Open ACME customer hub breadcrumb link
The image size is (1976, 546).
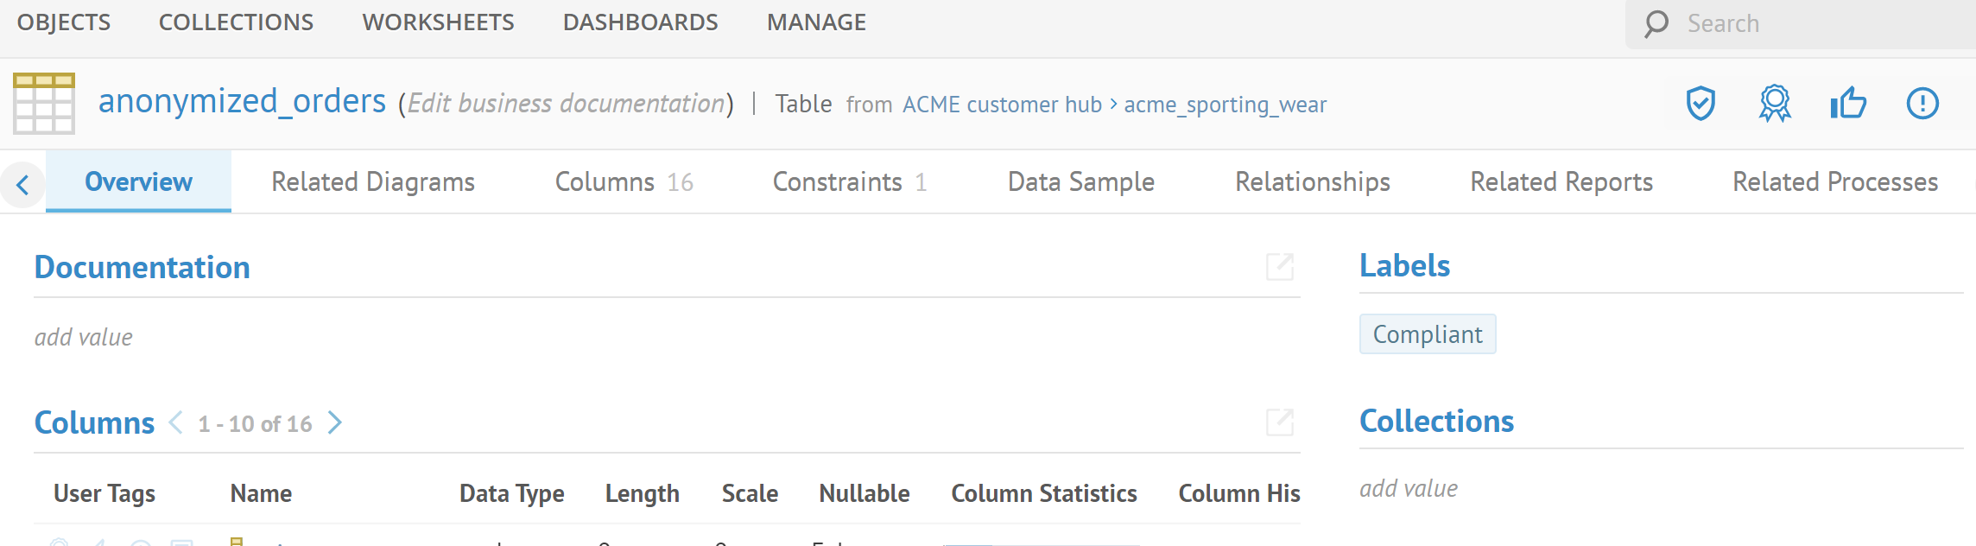point(1002,105)
